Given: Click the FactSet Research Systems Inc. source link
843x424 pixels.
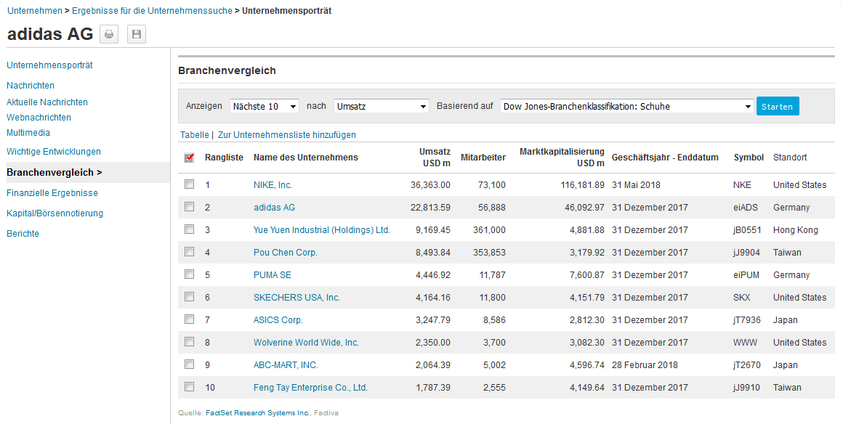Looking at the screenshot, I should tap(257, 412).
